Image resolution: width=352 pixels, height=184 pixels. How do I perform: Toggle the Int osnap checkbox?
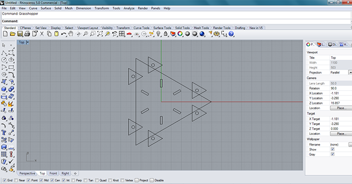64,180
